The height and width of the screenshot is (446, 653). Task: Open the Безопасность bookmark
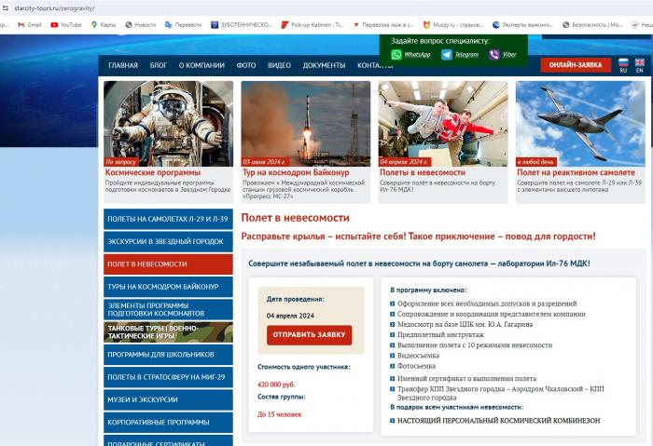coord(592,25)
